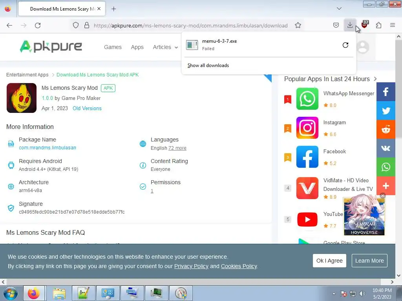Image resolution: width=402 pixels, height=301 pixels.
Task: List all tabs dropdown arrow
Action: point(339,9)
